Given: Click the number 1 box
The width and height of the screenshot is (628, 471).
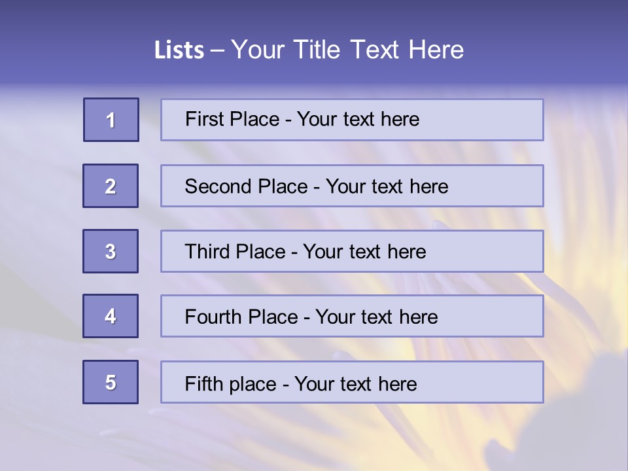Looking at the screenshot, I should 111,120.
